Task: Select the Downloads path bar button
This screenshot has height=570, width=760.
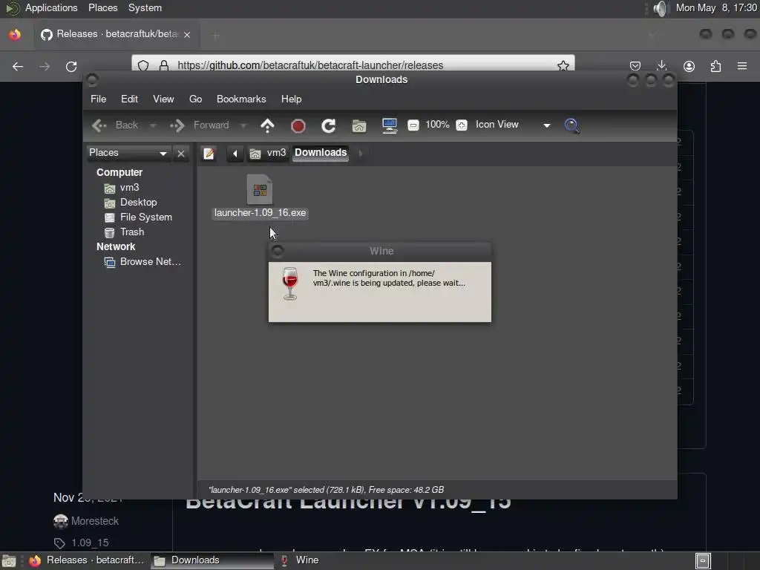Action: coord(321,153)
